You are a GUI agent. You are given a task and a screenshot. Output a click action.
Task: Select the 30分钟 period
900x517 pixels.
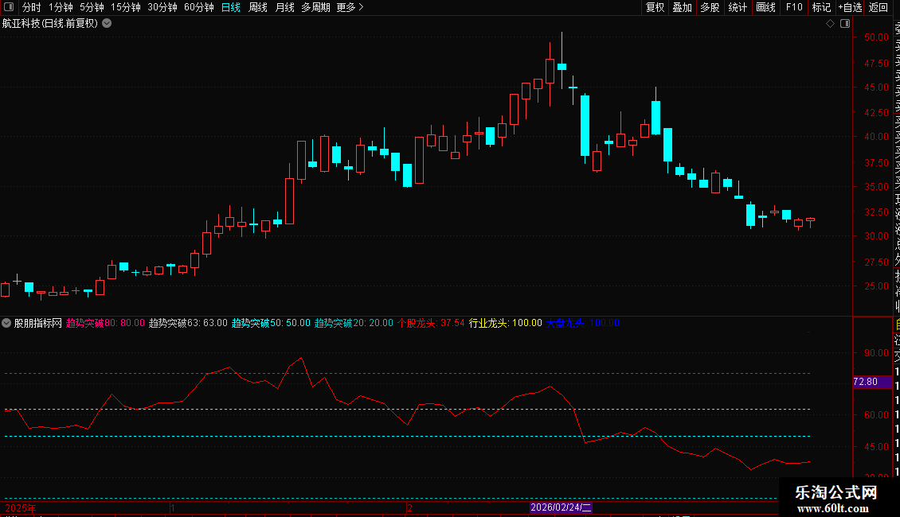click(x=162, y=7)
